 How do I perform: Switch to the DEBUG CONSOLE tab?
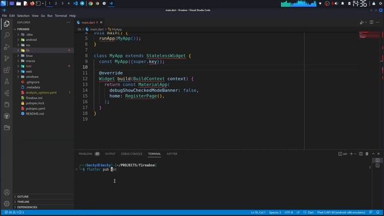[131, 154]
